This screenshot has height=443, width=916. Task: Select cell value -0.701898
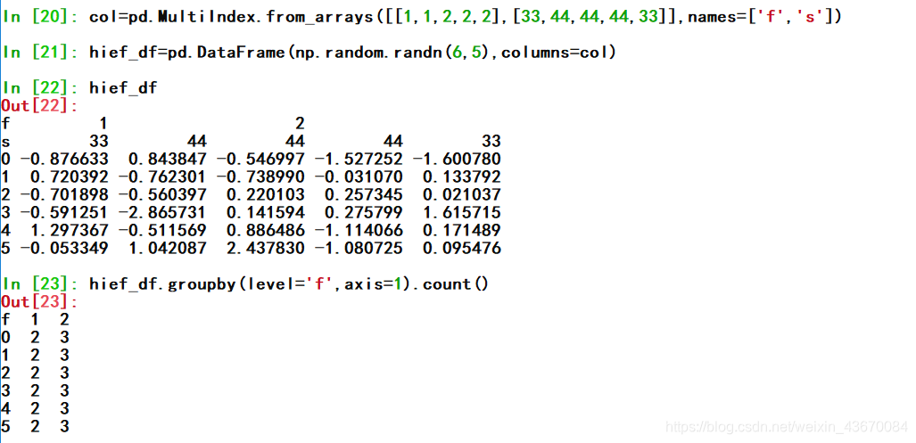tap(64, 195)
